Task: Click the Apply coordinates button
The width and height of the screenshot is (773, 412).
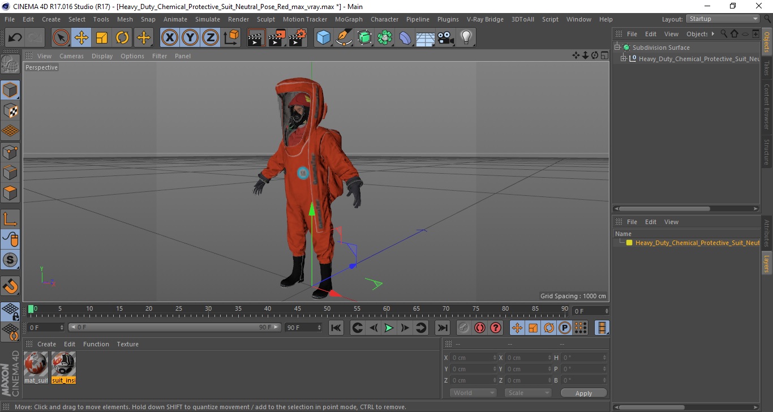Action: tap(583, 393)
